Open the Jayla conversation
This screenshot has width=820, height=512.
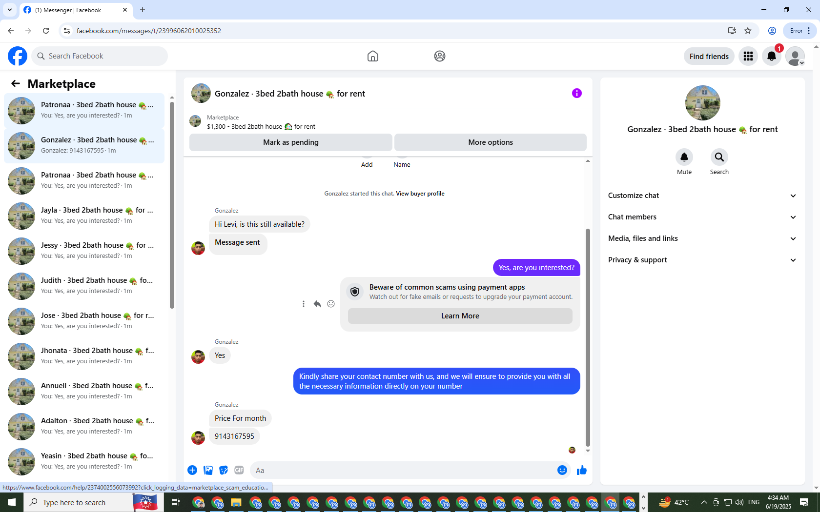[84, 216]
